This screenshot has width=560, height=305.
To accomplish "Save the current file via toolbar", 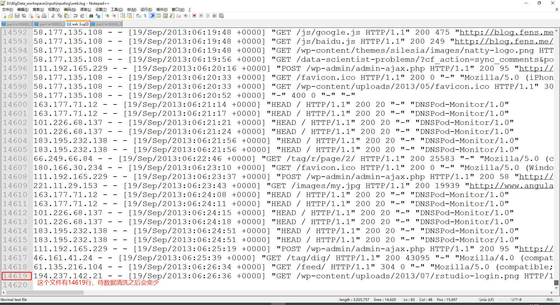I will click(x=17, y=16).
